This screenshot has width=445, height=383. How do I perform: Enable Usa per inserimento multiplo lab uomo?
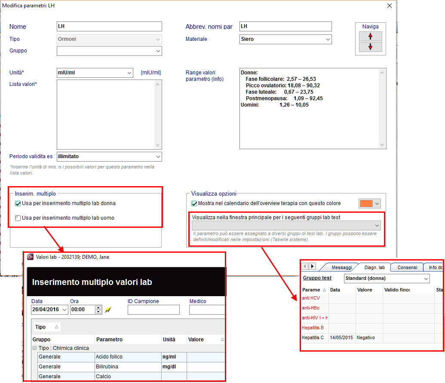point(18,218)
